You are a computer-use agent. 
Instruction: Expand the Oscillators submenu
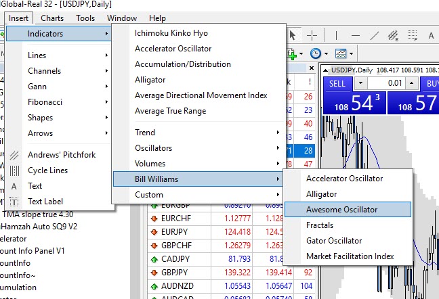coord(199,148)
